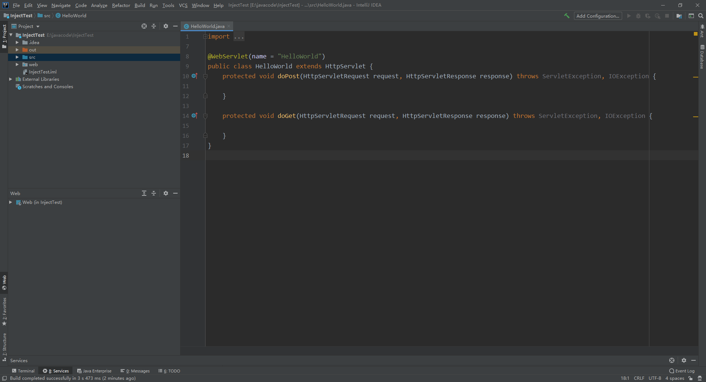This screenshot has height=382, width=706.
Task: Open Project panel settings gear
Action: [x=166, y=26]
